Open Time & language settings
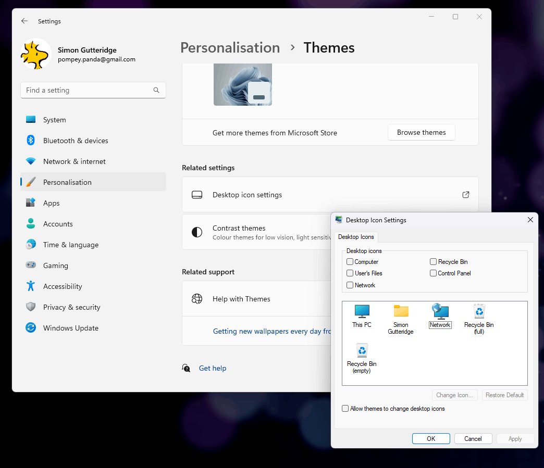Viewport: 544px width, 468px height. click(x=93, y=244)
